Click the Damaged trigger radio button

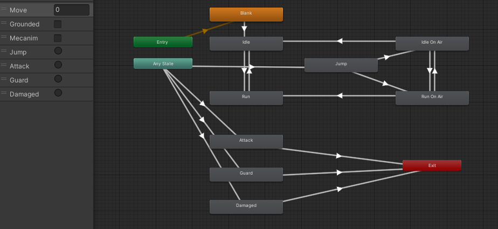click(58, 93)
